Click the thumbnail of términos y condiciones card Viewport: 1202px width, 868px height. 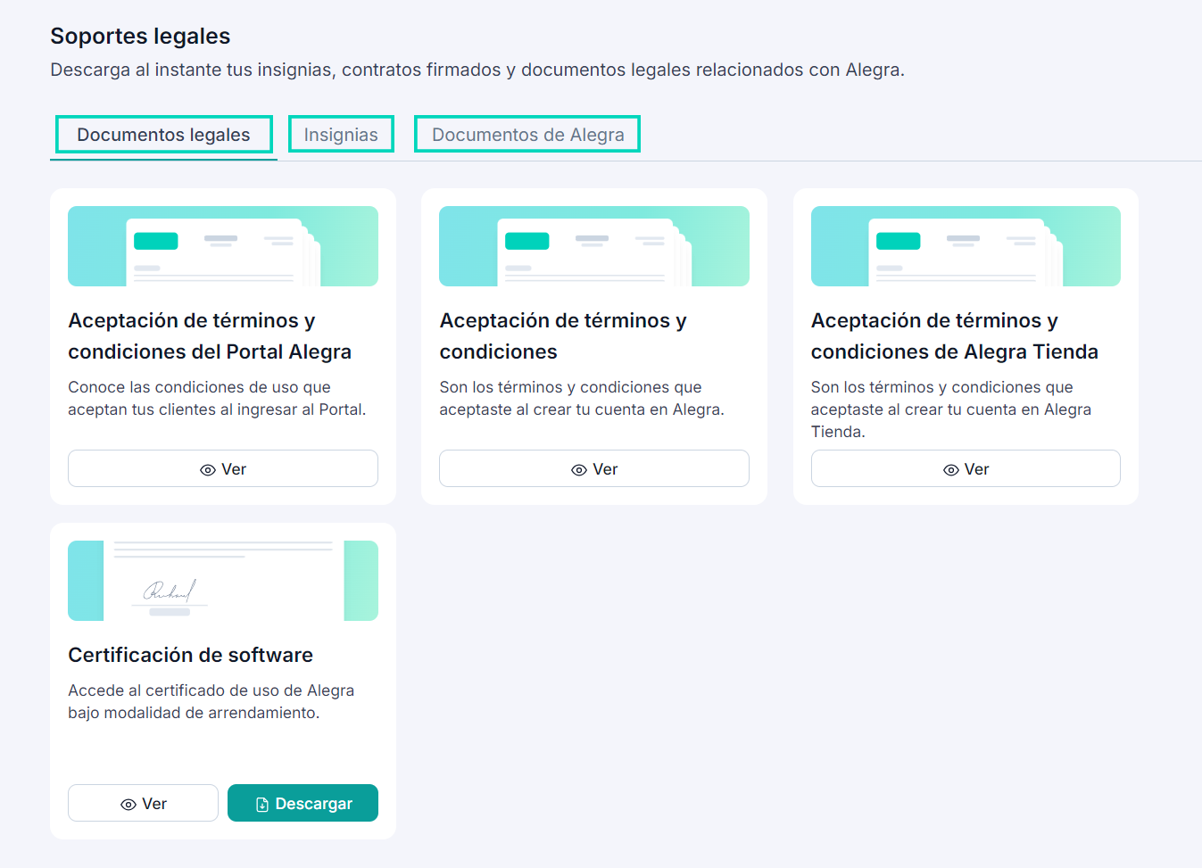coord(594,246)
